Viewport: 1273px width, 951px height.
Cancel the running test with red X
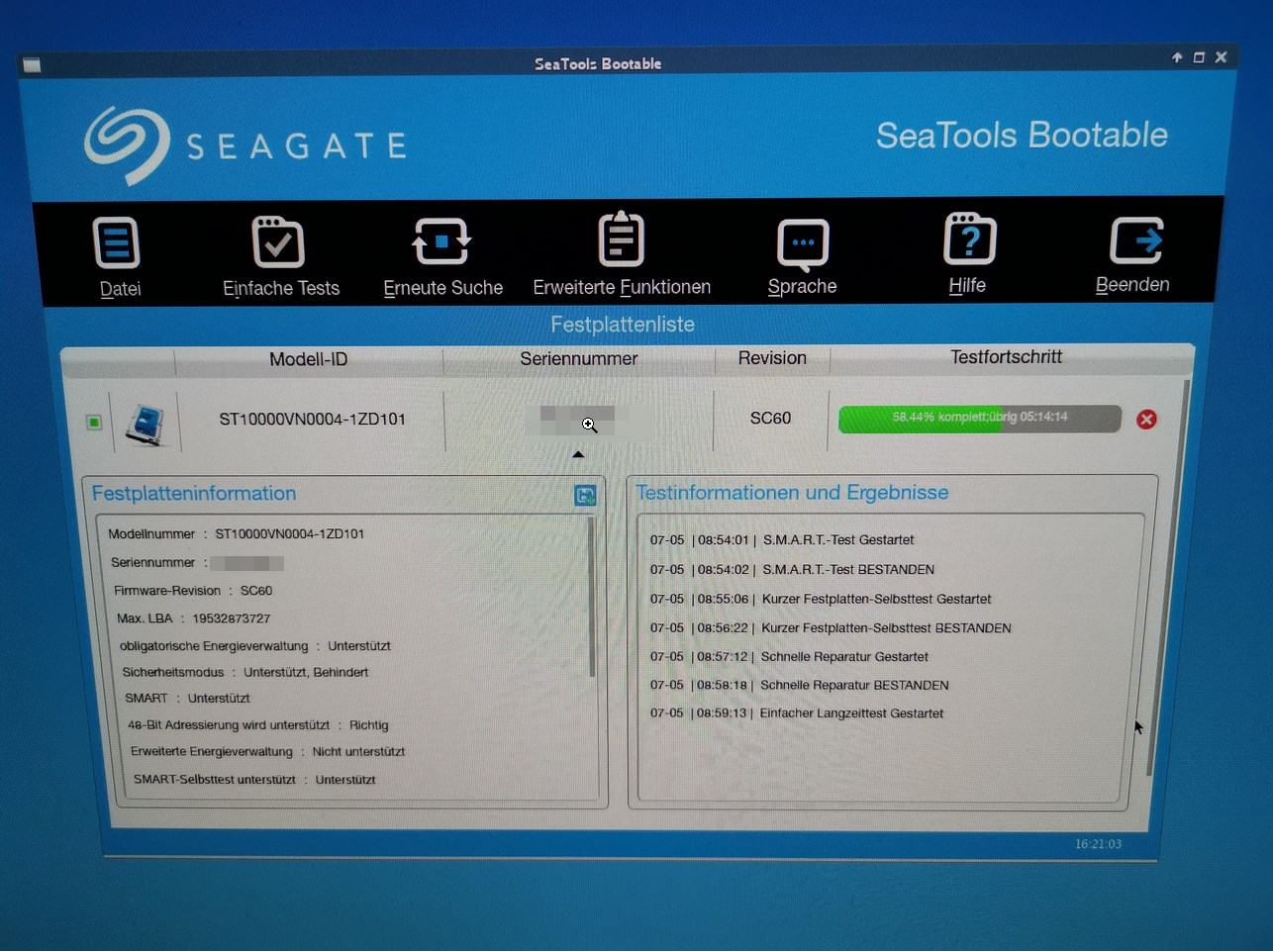(x=1146, y=420)
